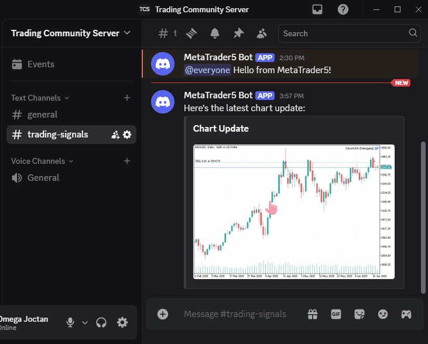Viewport: 428px width, 344px height.
Task: Open the Chart Update image thumbnail
Action: (x=294, y=212)
